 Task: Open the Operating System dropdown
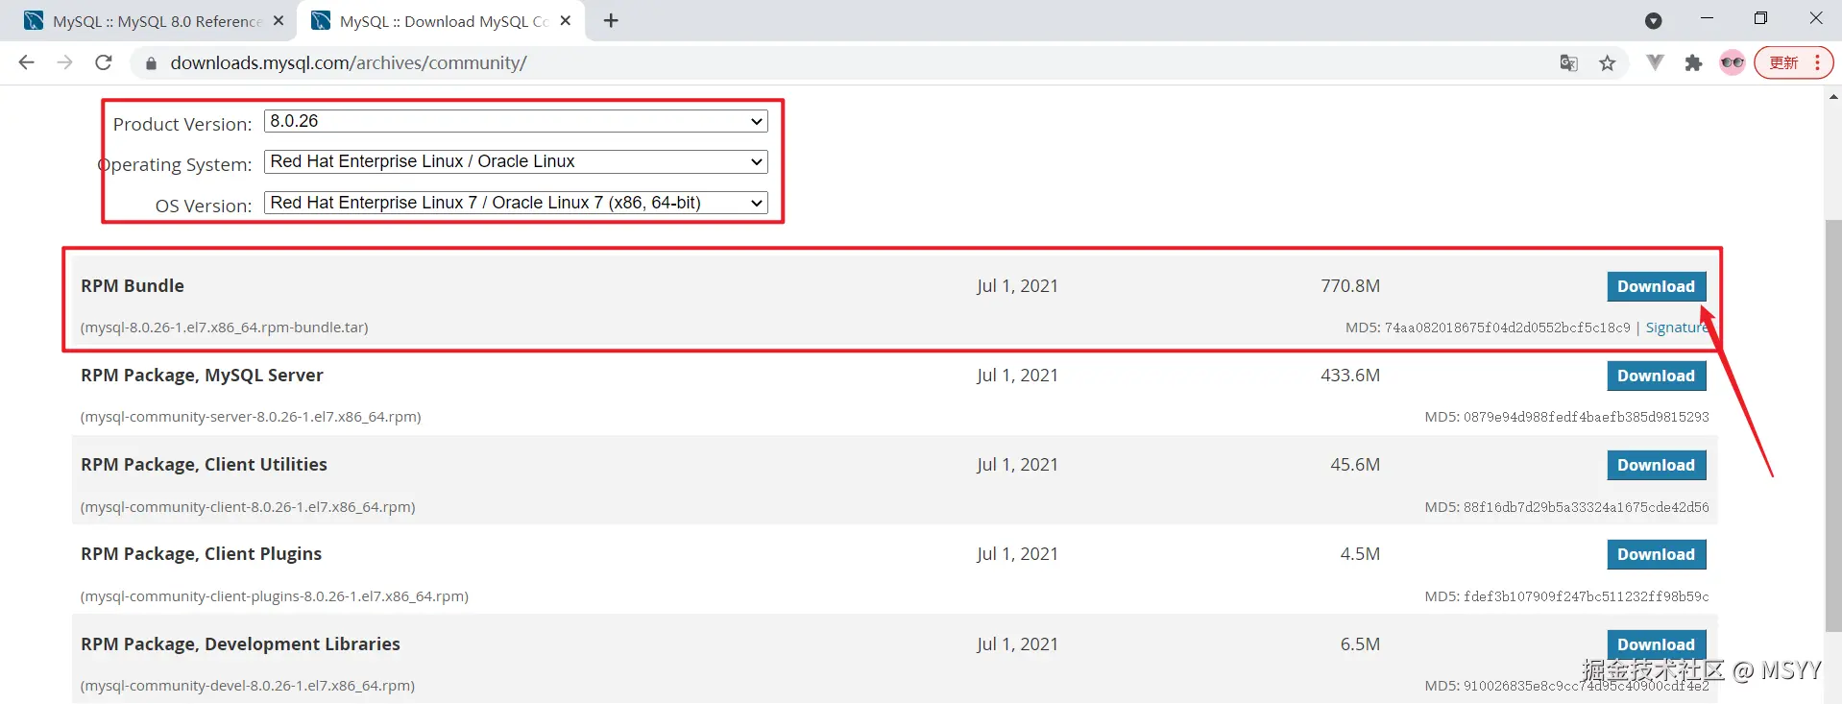click(516, 161)
